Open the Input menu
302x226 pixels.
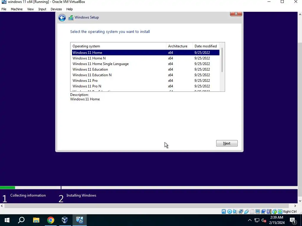[42, 9]
